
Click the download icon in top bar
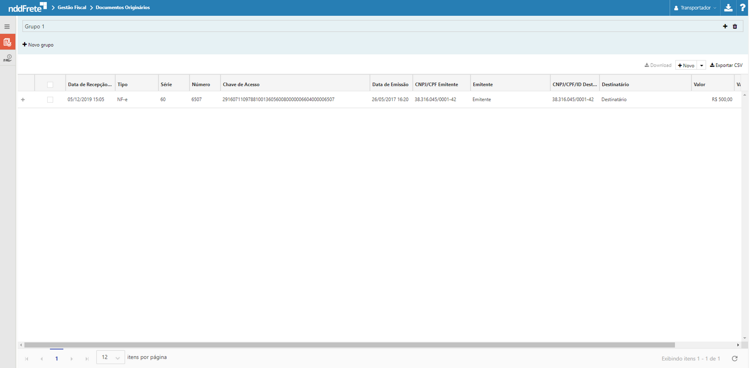point(728,8)
